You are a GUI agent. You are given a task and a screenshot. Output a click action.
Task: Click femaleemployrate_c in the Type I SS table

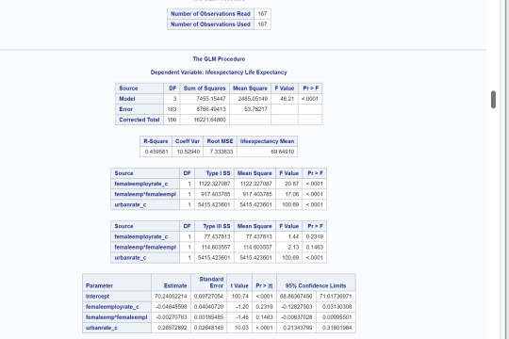[140, 184]
